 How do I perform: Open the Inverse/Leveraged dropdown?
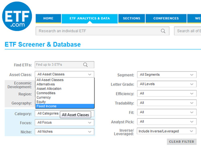(166, 131)
